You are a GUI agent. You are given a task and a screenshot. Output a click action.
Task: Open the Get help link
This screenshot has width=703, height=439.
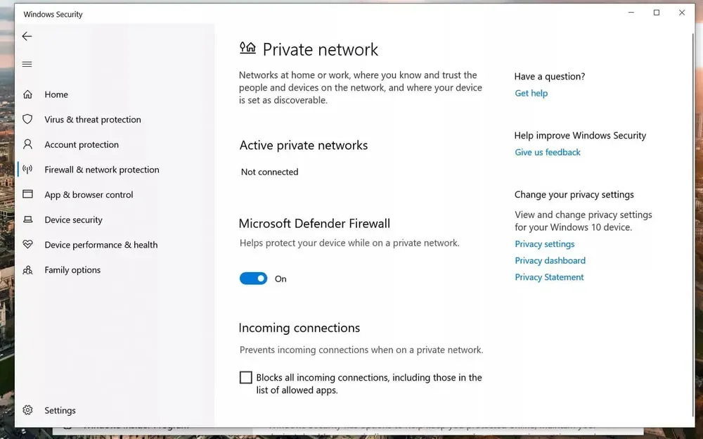point(531,93)
